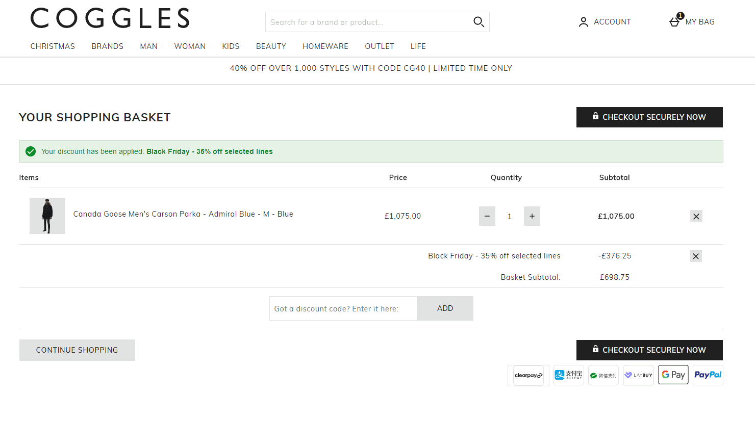Viewport: 755px width, 421px height.
Task: Click the parka quantity value field
Action: (x=510, y=217)
